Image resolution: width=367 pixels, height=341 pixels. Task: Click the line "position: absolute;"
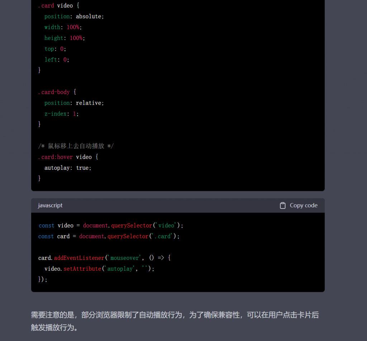pos(74,17)
